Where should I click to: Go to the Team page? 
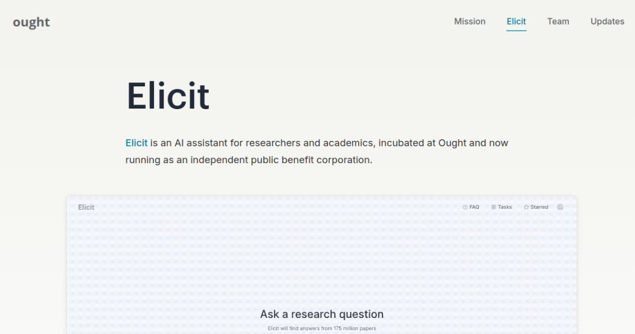point(558,22)
